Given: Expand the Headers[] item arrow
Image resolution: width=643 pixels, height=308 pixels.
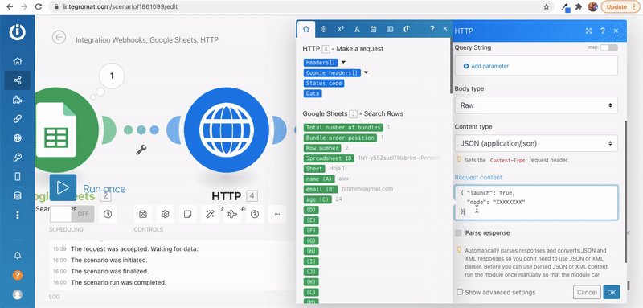Looking at the screenshot, I should coord(343,63).
